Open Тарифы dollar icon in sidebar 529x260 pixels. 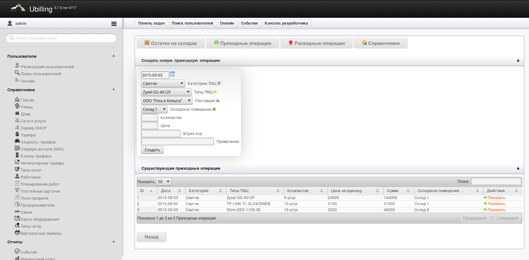(17, 135)
